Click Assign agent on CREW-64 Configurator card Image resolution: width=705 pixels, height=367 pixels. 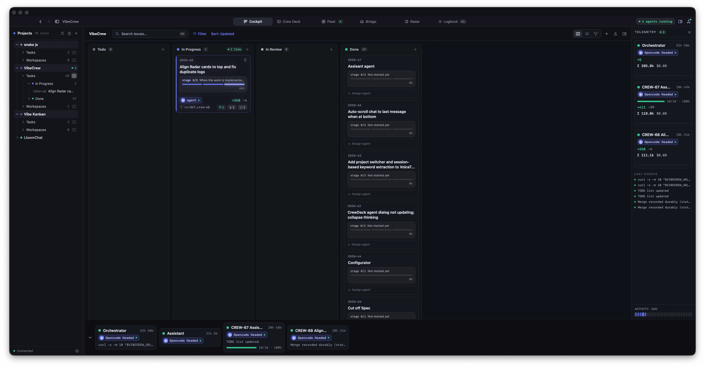click(x=359, y=290)
